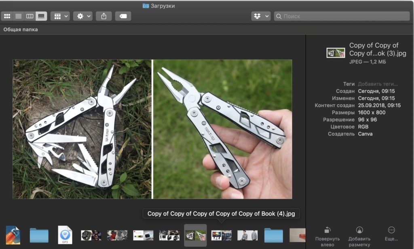The image size is (414, 249).
Task: Open the Dropbox toolbar dropdown
Action: tap(260, 16)
